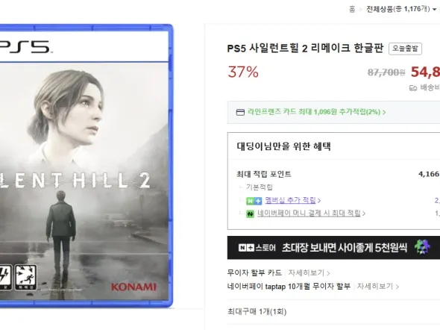Click the running figure rating icon
The width and height of the screenshot is (440, 330).
click(25, 278)
